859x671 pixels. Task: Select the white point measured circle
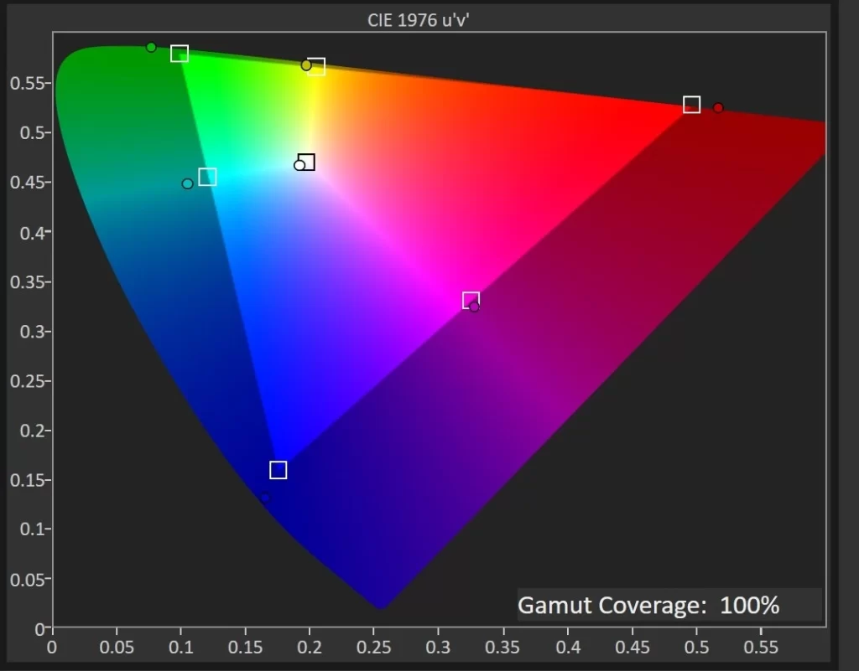[x=299, y=165]
